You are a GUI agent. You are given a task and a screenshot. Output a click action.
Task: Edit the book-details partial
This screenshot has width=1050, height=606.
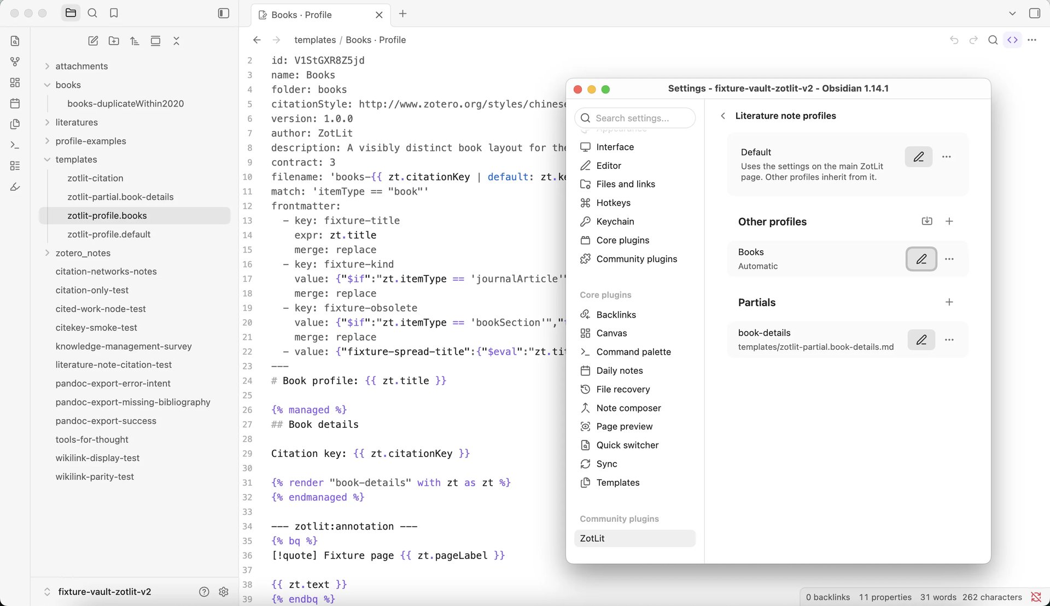[921, 340]
